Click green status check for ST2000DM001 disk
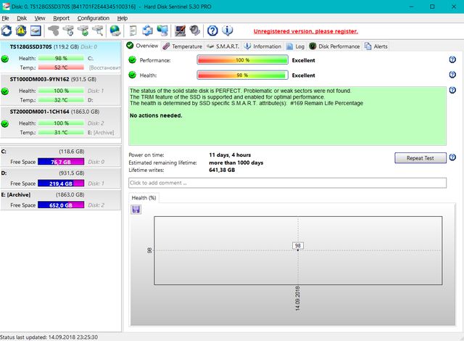Screen dimensions: 464x341 (x=5, y=124)
